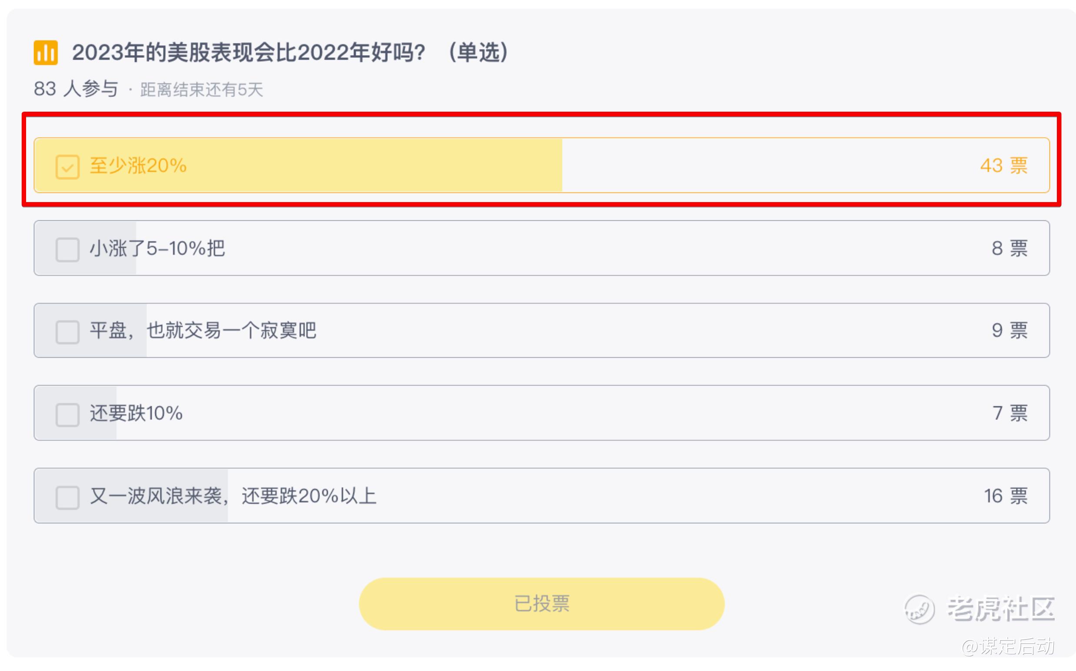Check the 小涨了5-10%把 checkbox
Image resolution: width=1076 pixels, height=671 pixels.
click(x=67, y=249)
